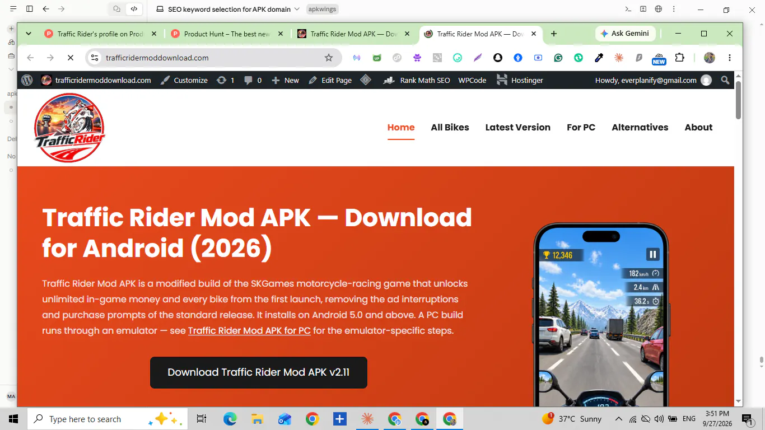Navigate to the For PC page

click(581, 128)
